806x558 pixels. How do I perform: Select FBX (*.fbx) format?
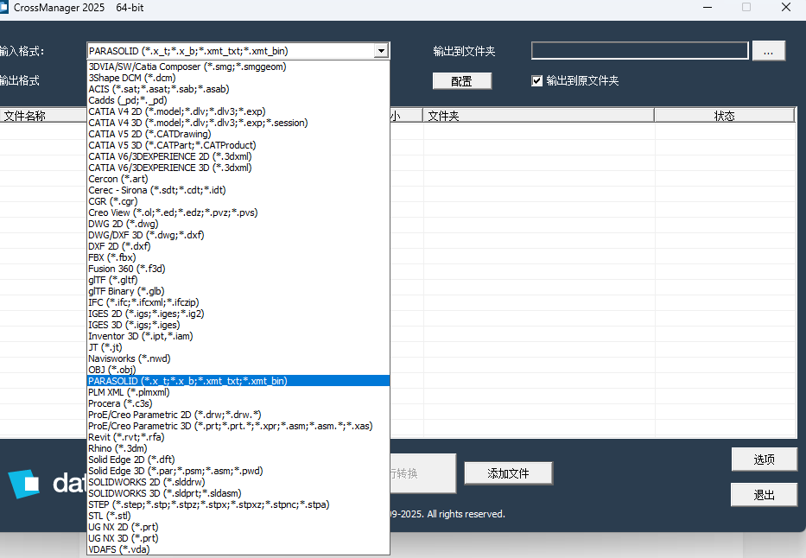coord(238,257)
